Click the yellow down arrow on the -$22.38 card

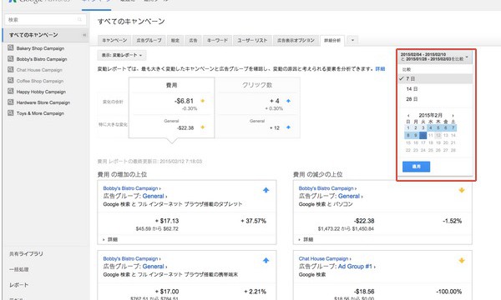(x=462, y=190)
